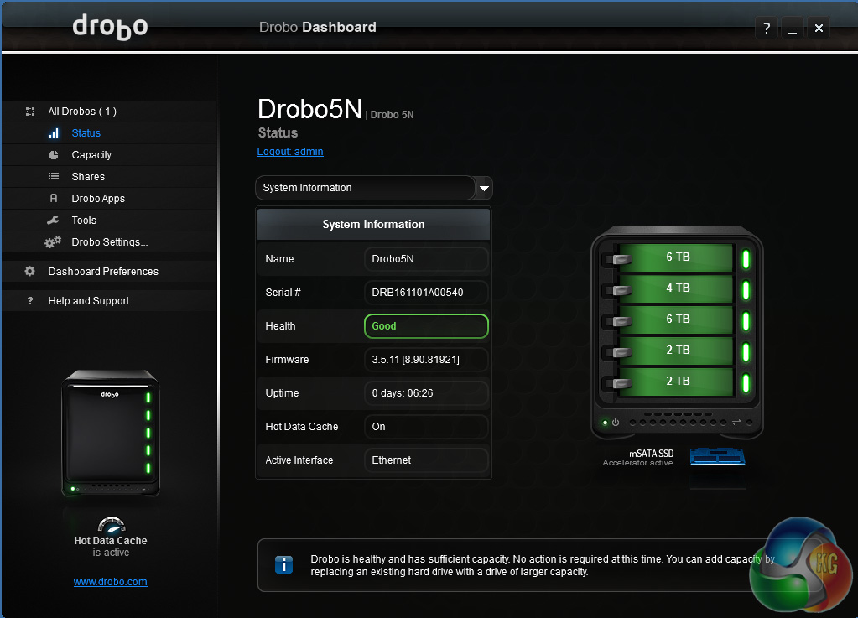Image resolution: width=858 pixels, height=618 pixels.
Task: Click the Name field showing Drobo5N
Action: [x=426, y=259]
